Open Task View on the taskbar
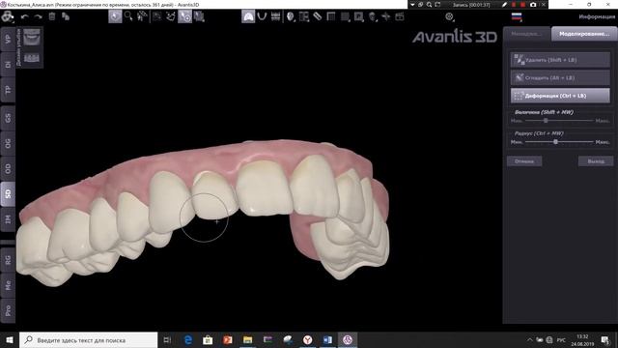The image size is (618, 348). point(167,340)
